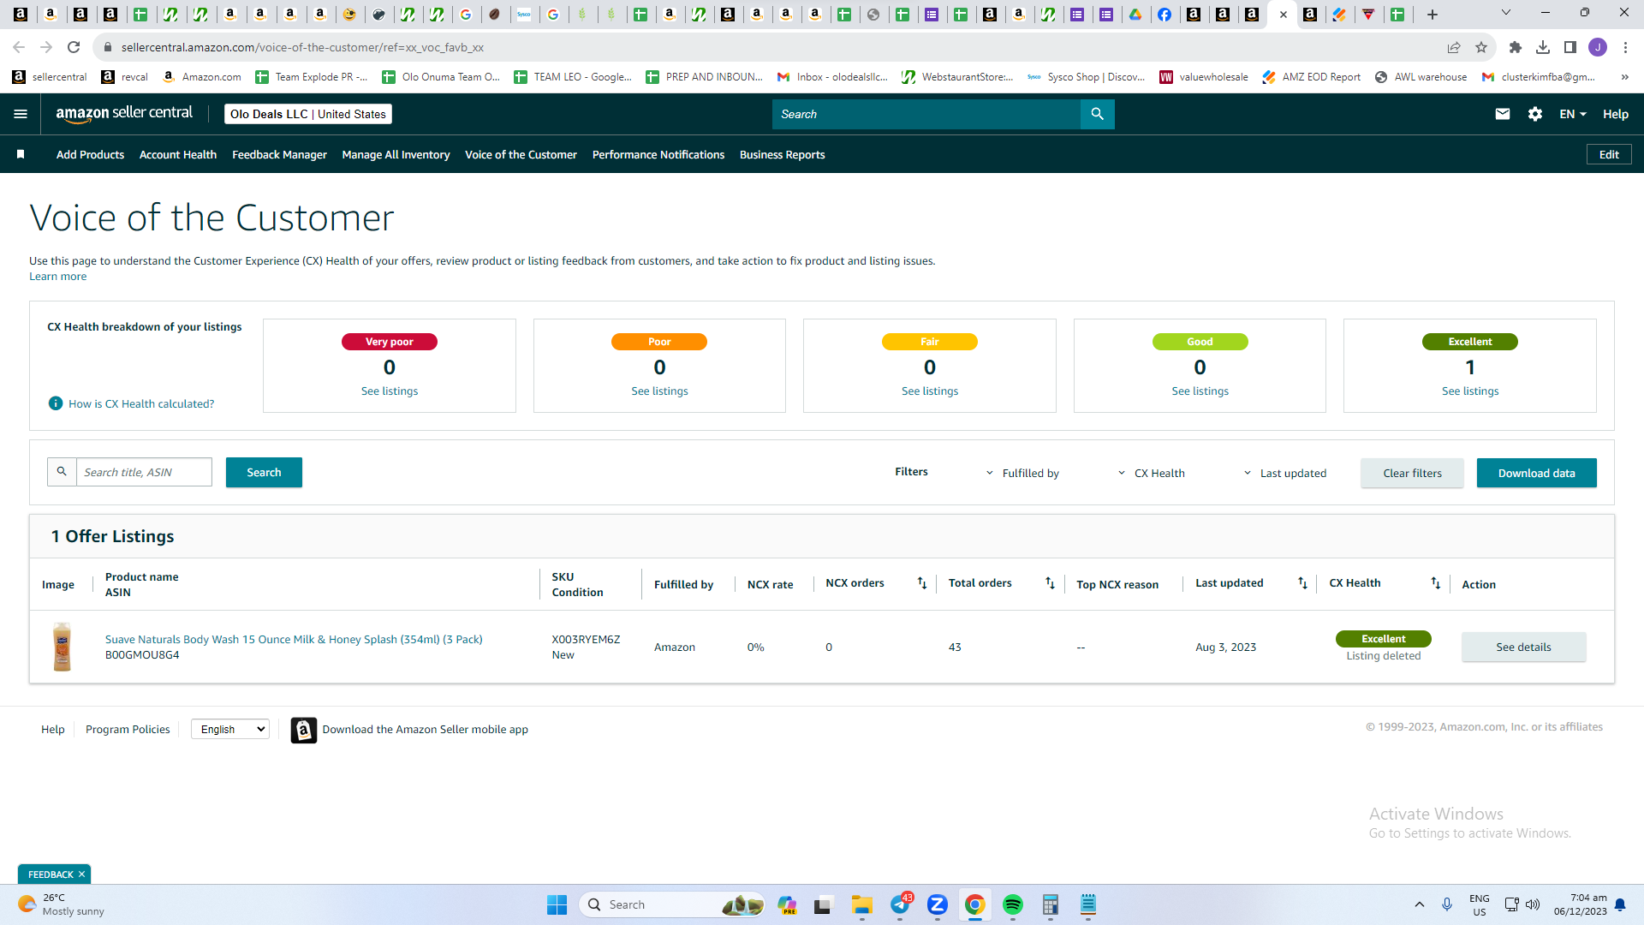Click See listings under Excellent
The width and height of the screenshot is (1644, 925).
click(1470, 391)
